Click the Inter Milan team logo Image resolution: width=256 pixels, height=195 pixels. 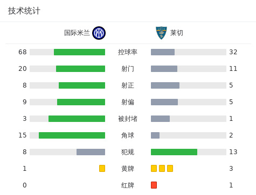[99, 33]
